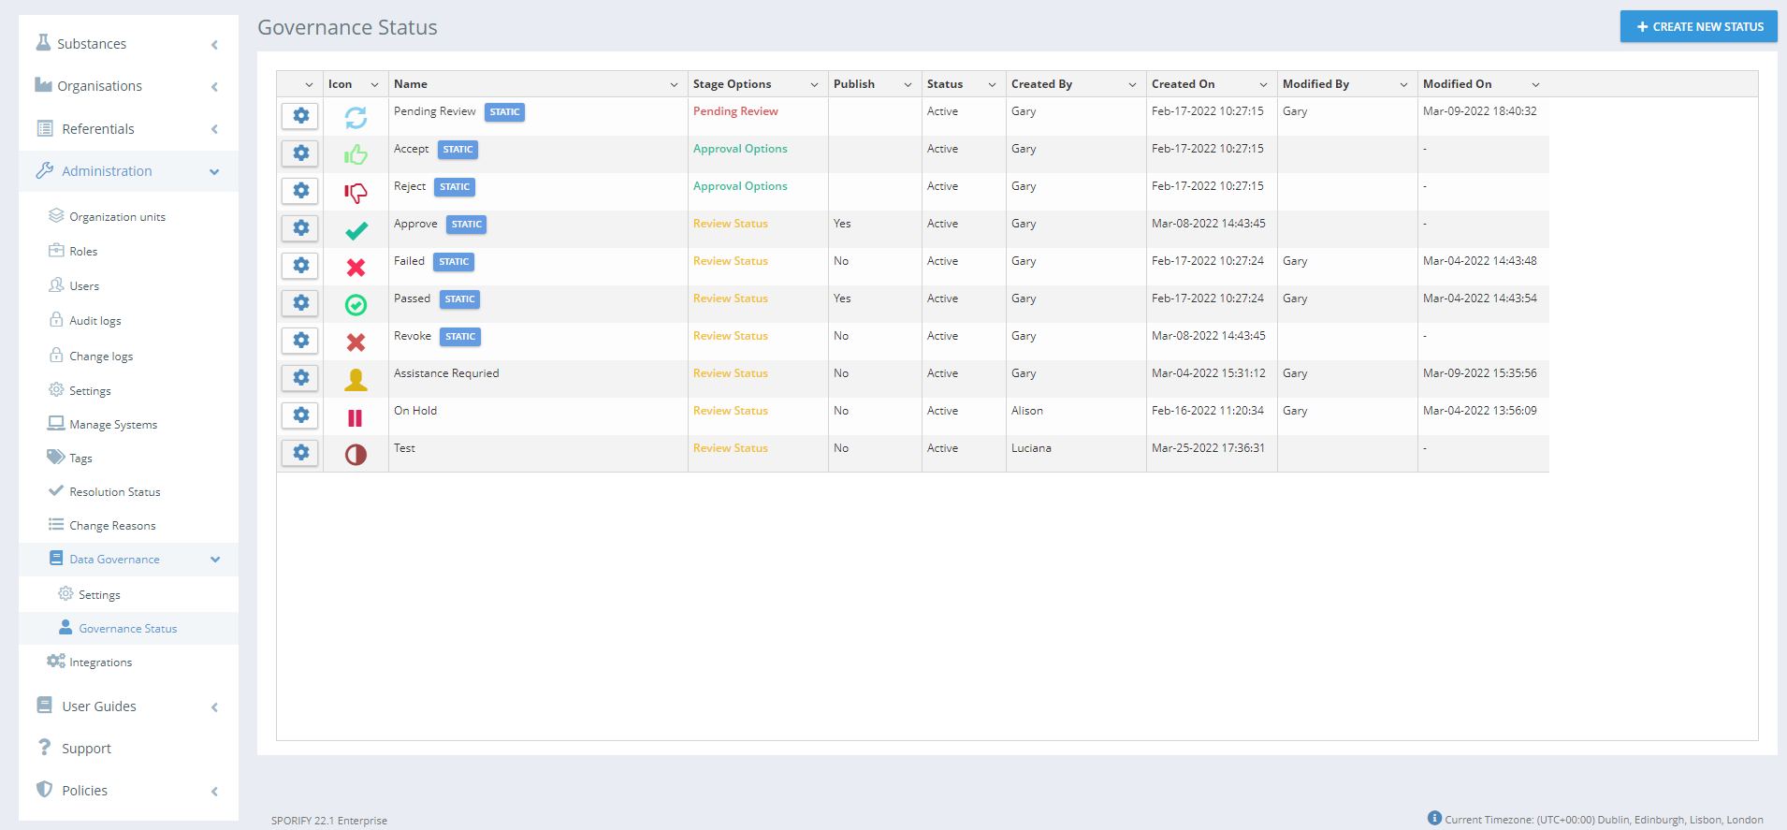Screen dimensions: 1787x830
Task: Click the thumbs-up icon for Accept
Action: click(356, 154)
